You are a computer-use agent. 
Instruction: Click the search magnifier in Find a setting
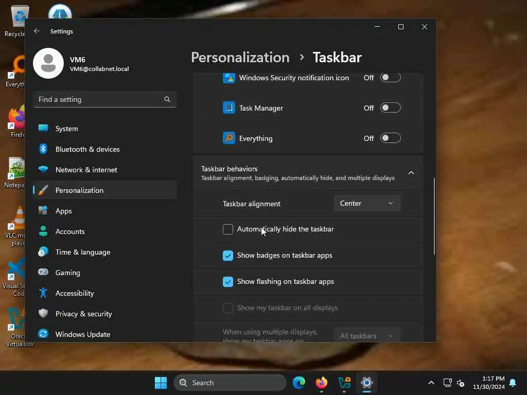167,99
